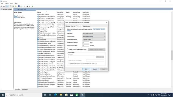This screenshot has height=97, width=173.
Task: Click the Restart service after minutes field
Action: pos(86,46)
